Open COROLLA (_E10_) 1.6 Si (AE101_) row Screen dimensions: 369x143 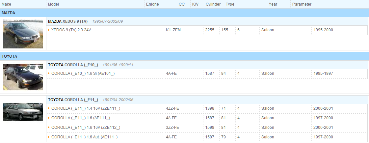pyautogui.click(x=207, y=73)
